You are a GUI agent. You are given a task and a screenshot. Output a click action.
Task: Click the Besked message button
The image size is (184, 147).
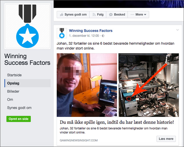coord(117,14)
